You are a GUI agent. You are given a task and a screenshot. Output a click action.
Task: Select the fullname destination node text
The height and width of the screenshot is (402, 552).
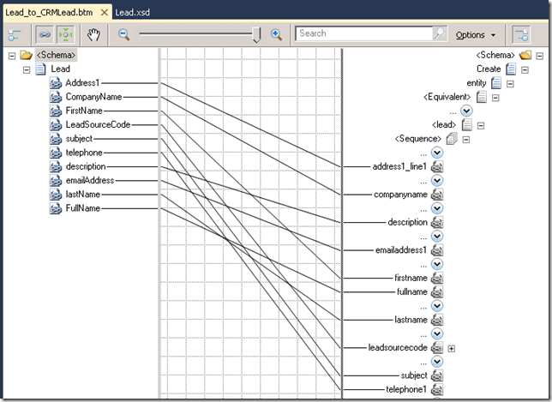coord(412,291)
